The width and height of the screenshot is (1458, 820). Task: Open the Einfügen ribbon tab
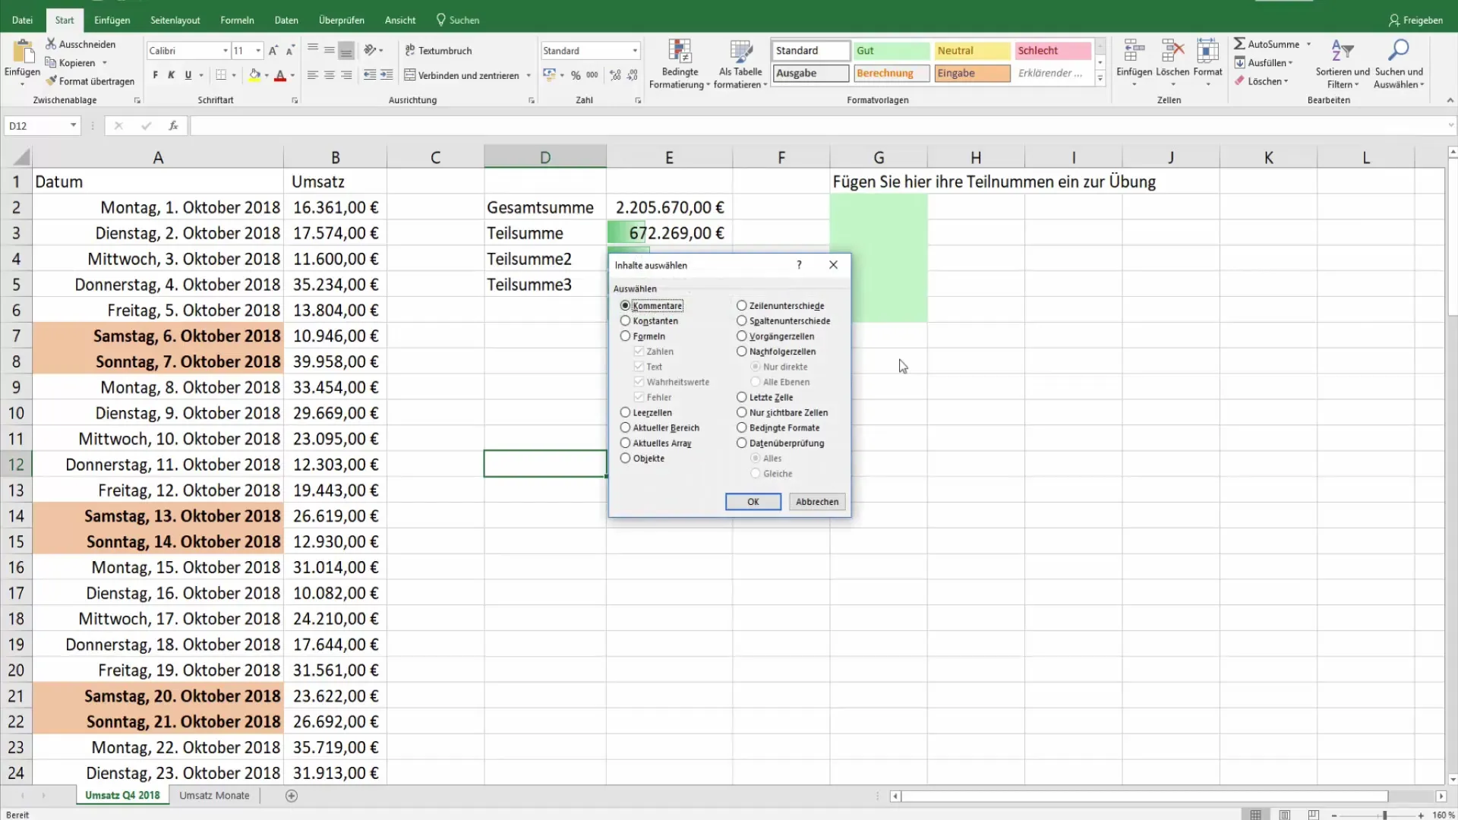tap(112, 20)
